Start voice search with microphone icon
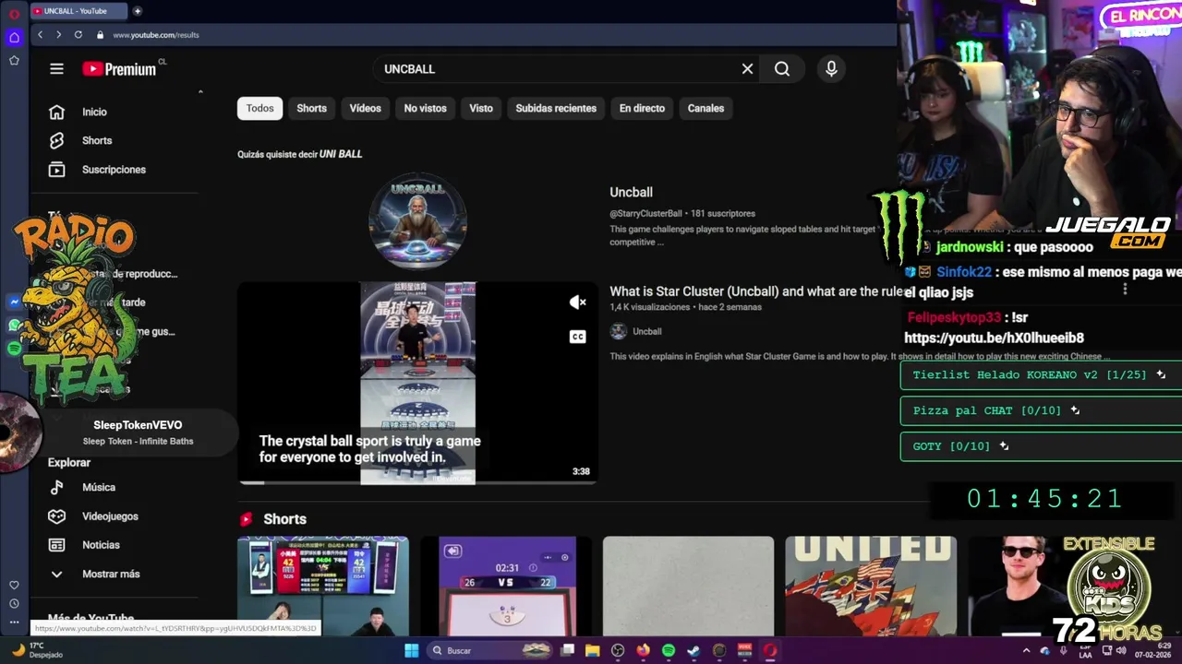 (831, 69)
